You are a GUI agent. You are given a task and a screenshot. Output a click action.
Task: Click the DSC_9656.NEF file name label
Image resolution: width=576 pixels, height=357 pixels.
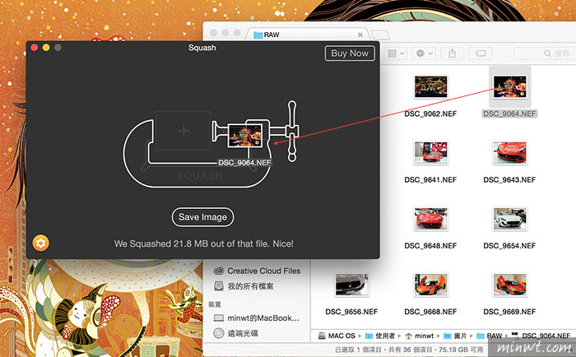(x=351, y=312)
